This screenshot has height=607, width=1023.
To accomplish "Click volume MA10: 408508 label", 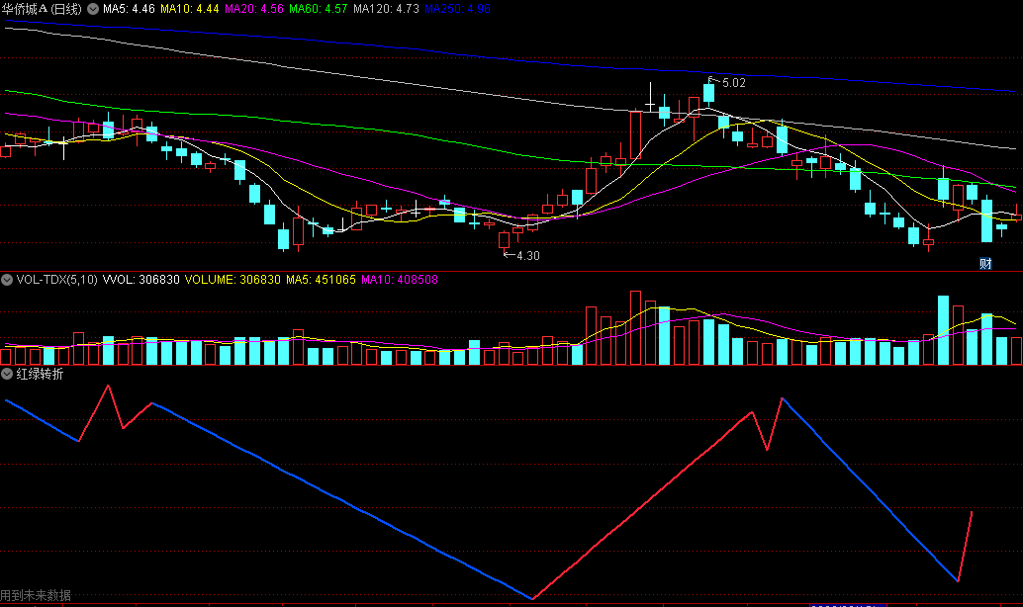I will 400,280.
